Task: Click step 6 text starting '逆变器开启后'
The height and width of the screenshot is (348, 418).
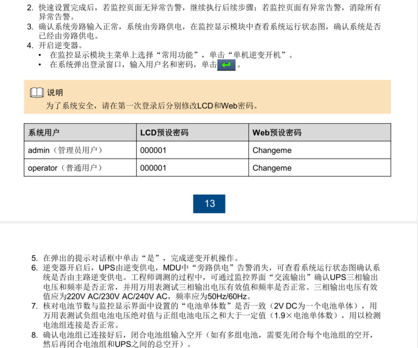Action: pos(211,282)
